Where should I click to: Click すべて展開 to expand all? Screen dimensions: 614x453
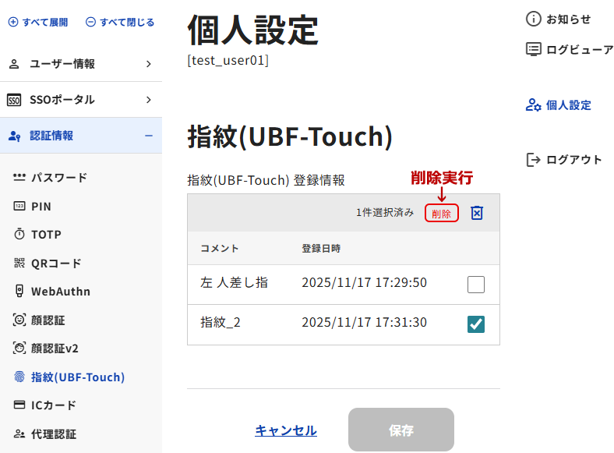point(38,22)
